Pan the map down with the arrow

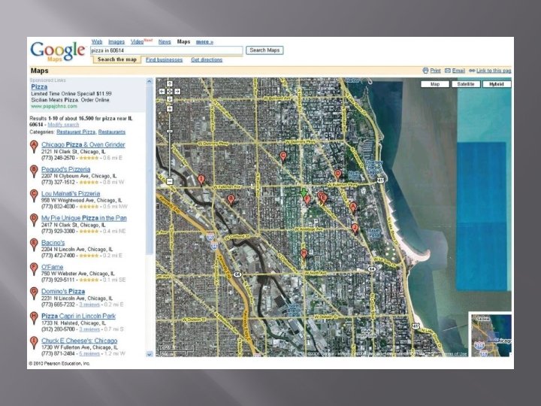pyautogui.click(x=169, y=99)
